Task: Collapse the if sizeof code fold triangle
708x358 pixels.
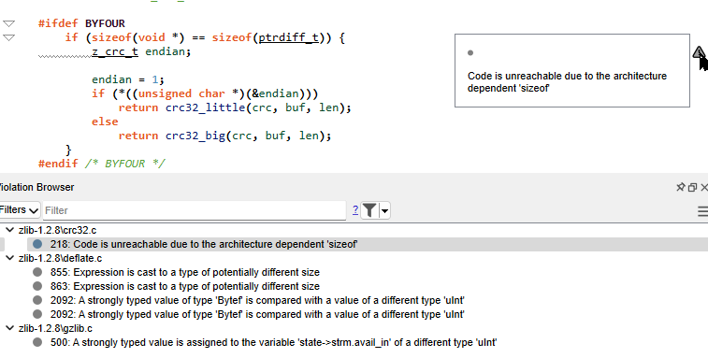Action: pos(8,37)
